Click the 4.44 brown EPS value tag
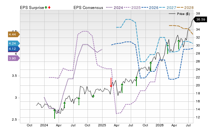This screenshot has height=127, width=213. tap(14, 35)
